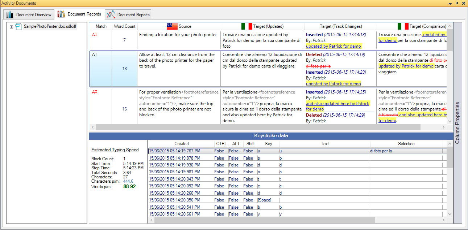Click the 'Deleted (2015-06-15 17:14:29)' track change
Screen dimensions: 468x230
pos(336,115)
